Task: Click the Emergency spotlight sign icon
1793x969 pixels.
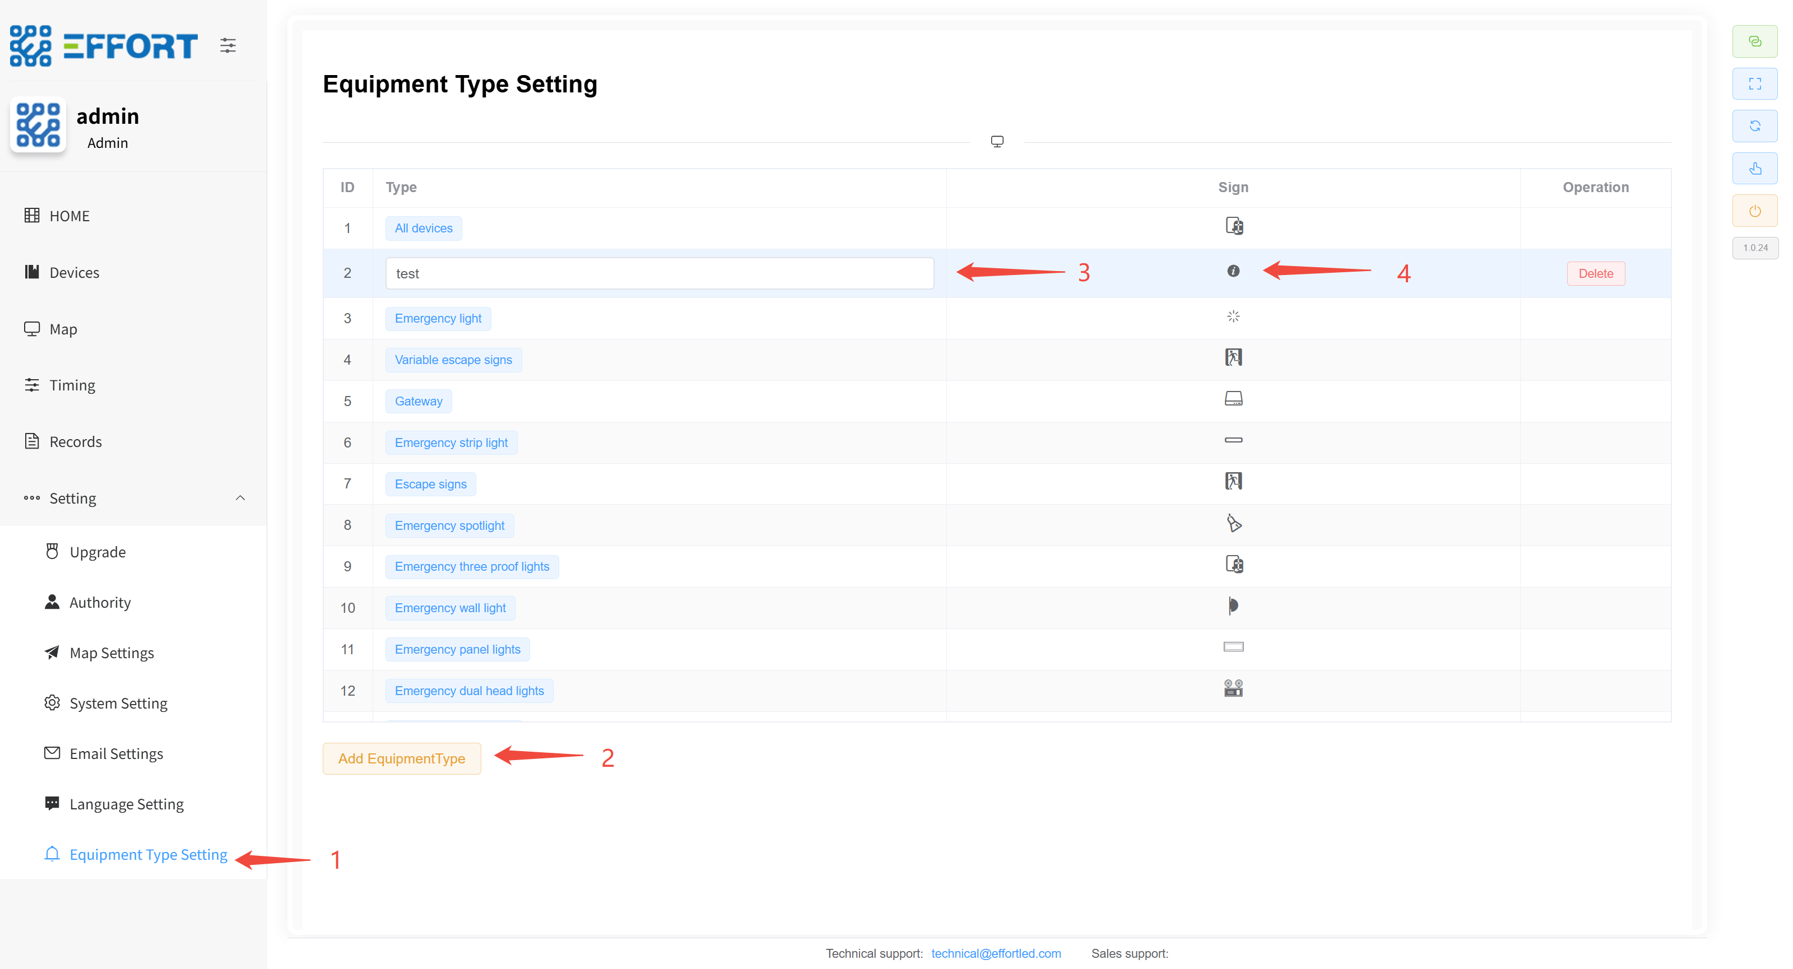Action: [x=1233, y=524]
